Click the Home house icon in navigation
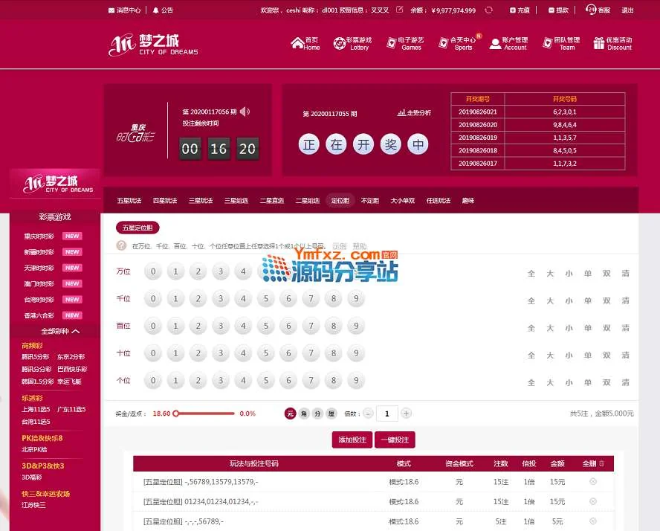This screenshot has width=660, height=531. pyautogui.click(x=298, y=43)
